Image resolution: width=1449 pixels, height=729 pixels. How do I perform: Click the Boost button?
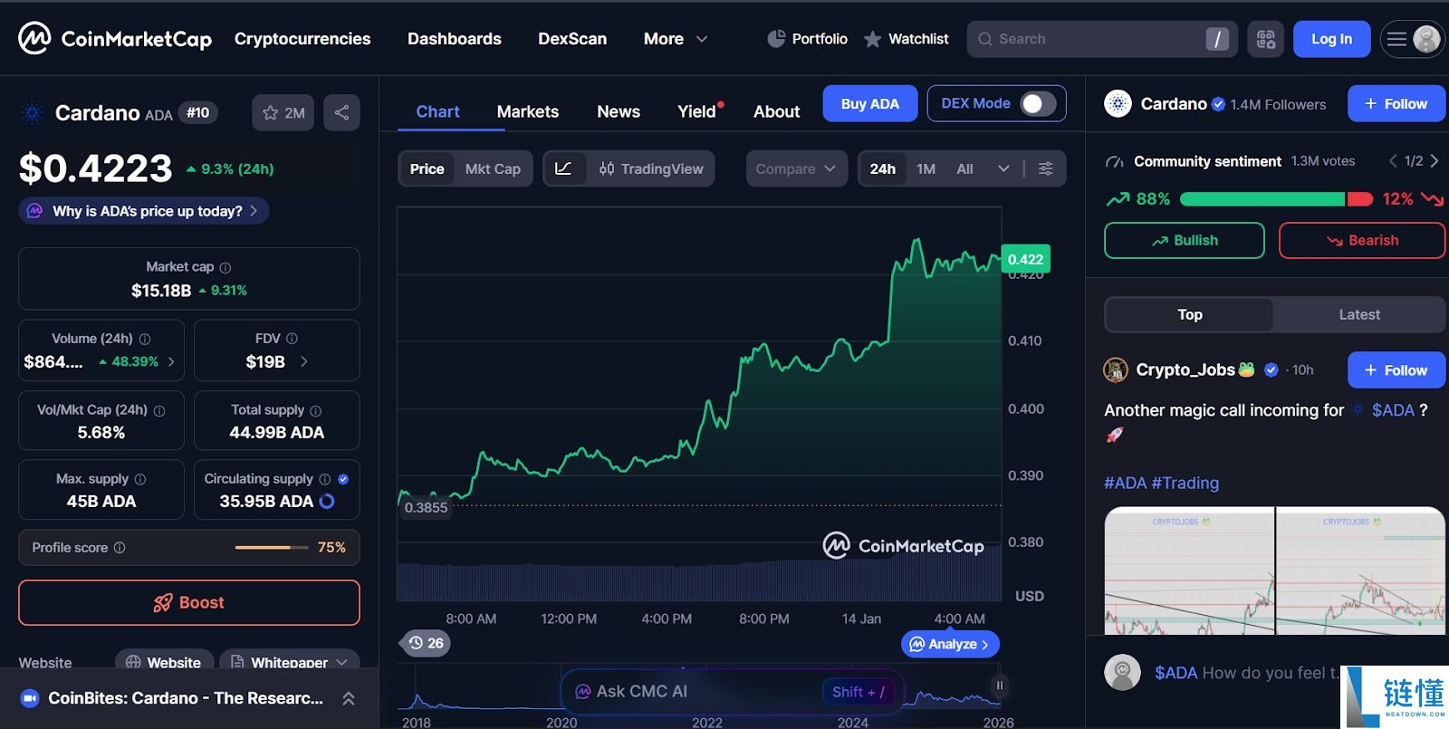(x=189, y=602)
